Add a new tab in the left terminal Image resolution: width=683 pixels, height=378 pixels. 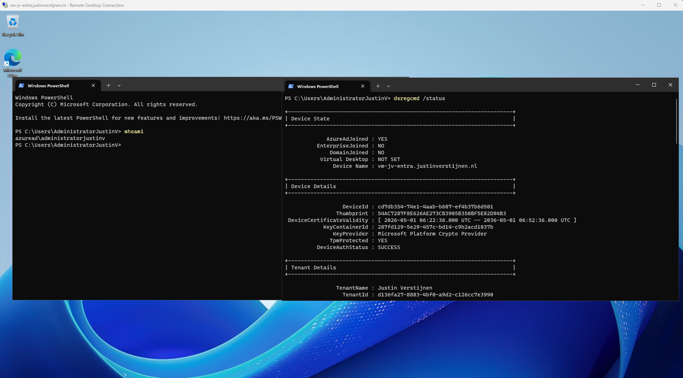tap(108, 86)
